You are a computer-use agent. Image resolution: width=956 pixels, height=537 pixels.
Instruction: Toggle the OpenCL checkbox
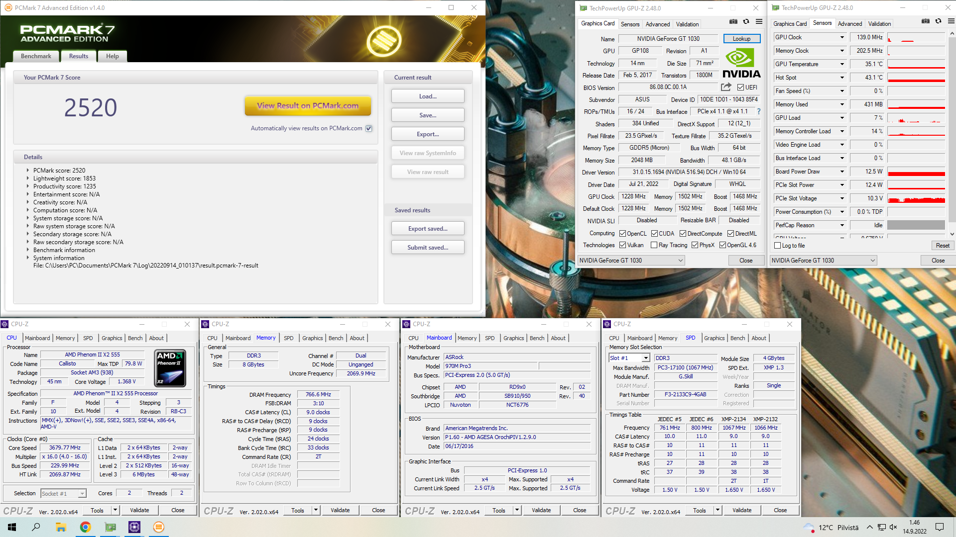(622, 234)
